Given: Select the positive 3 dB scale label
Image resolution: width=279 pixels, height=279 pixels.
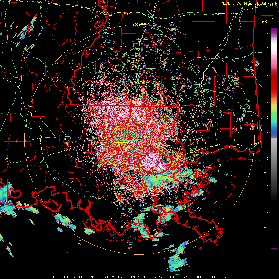Looking at the screenshot, I should click(268, 90).
